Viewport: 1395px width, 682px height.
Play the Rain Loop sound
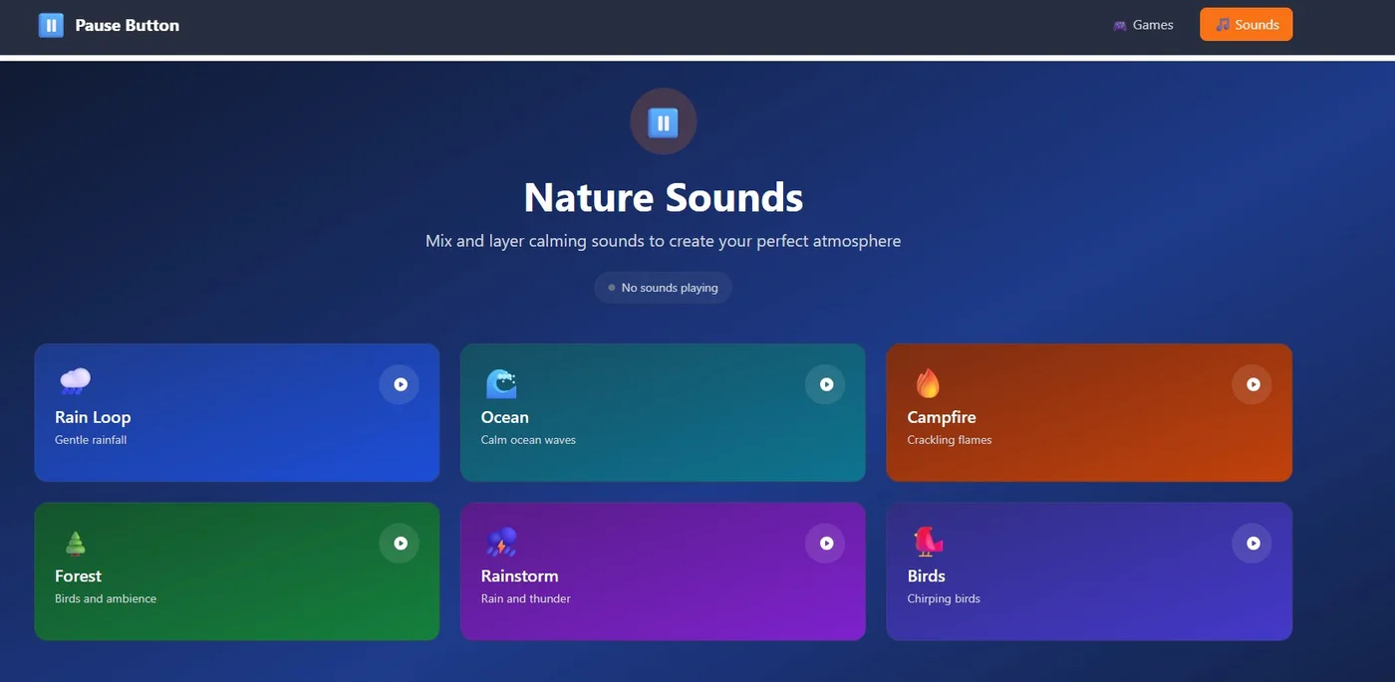pyautogui.click(x=400, y=383)
